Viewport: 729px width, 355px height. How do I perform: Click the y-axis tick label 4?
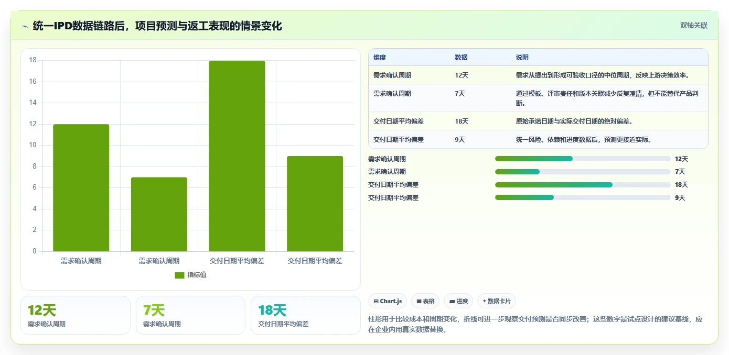click(x=35, y=209)
